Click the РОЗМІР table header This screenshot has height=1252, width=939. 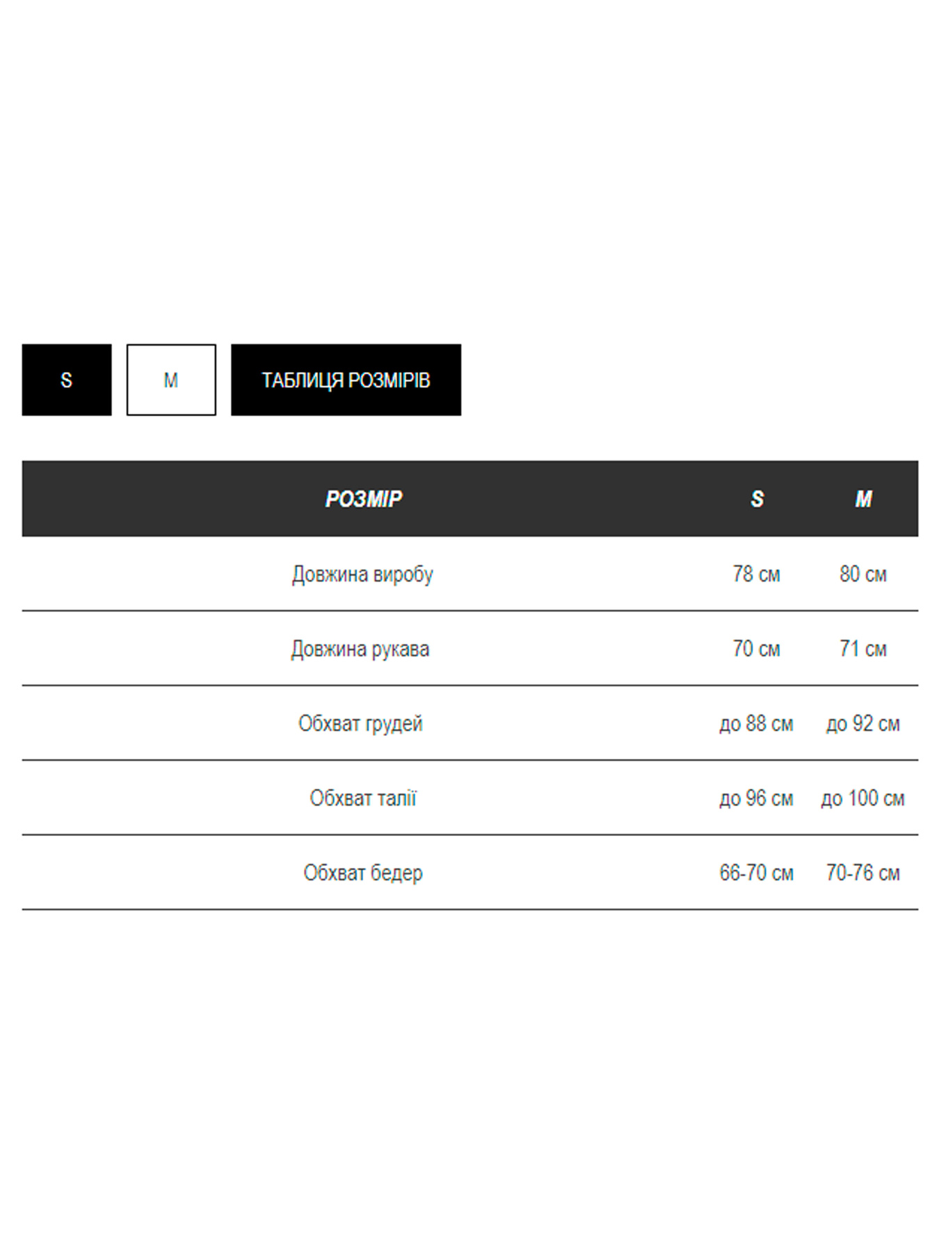tap(363, 499)
